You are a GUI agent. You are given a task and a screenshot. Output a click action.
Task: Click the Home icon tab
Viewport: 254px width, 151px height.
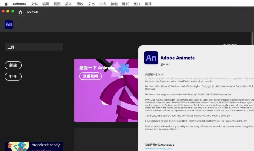pos(20,12)
